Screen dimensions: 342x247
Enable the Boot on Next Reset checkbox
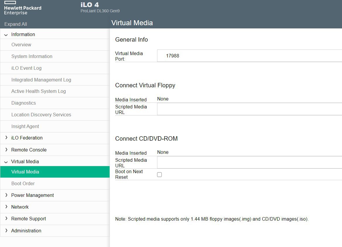(x=159, y=175)
